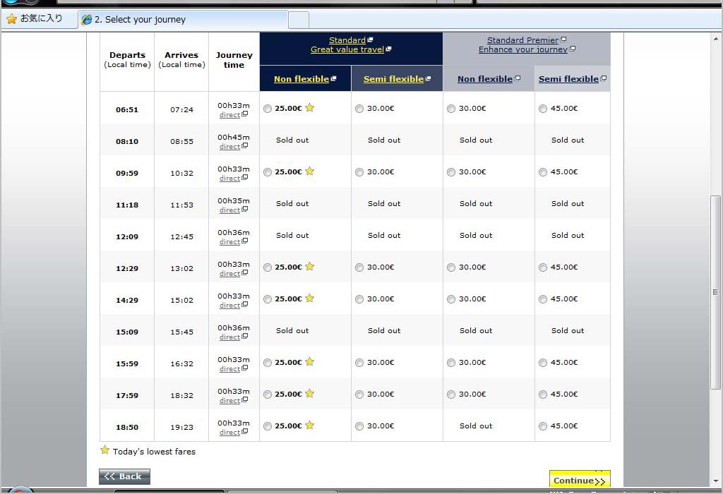This screenshot has height=494, width=723.
Task: Open a new blank browser tab
Action: coord(298,20)
